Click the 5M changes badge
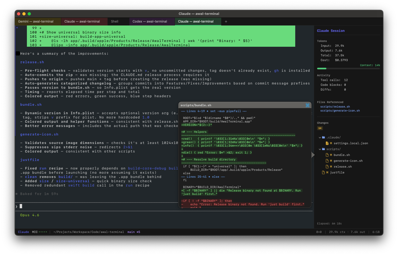Screen dimensions: 398x255 click(x=320, y=128)
